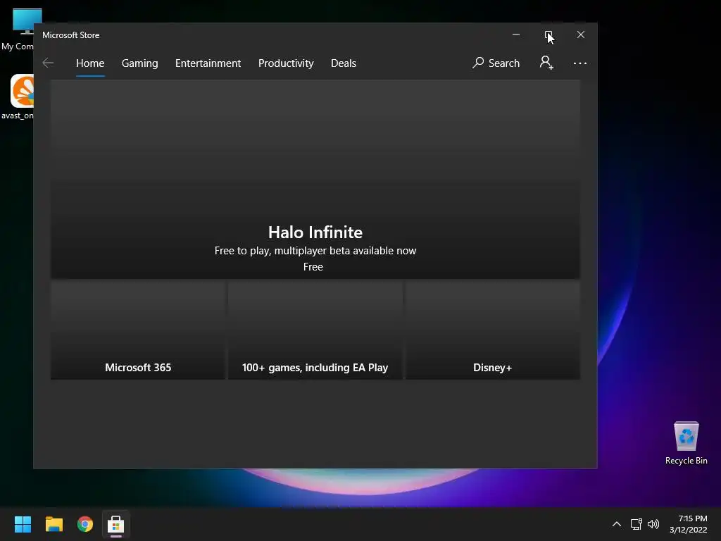Select the Productivity tab
This screenshot has width=721, height=541.
tap(286, 63)
